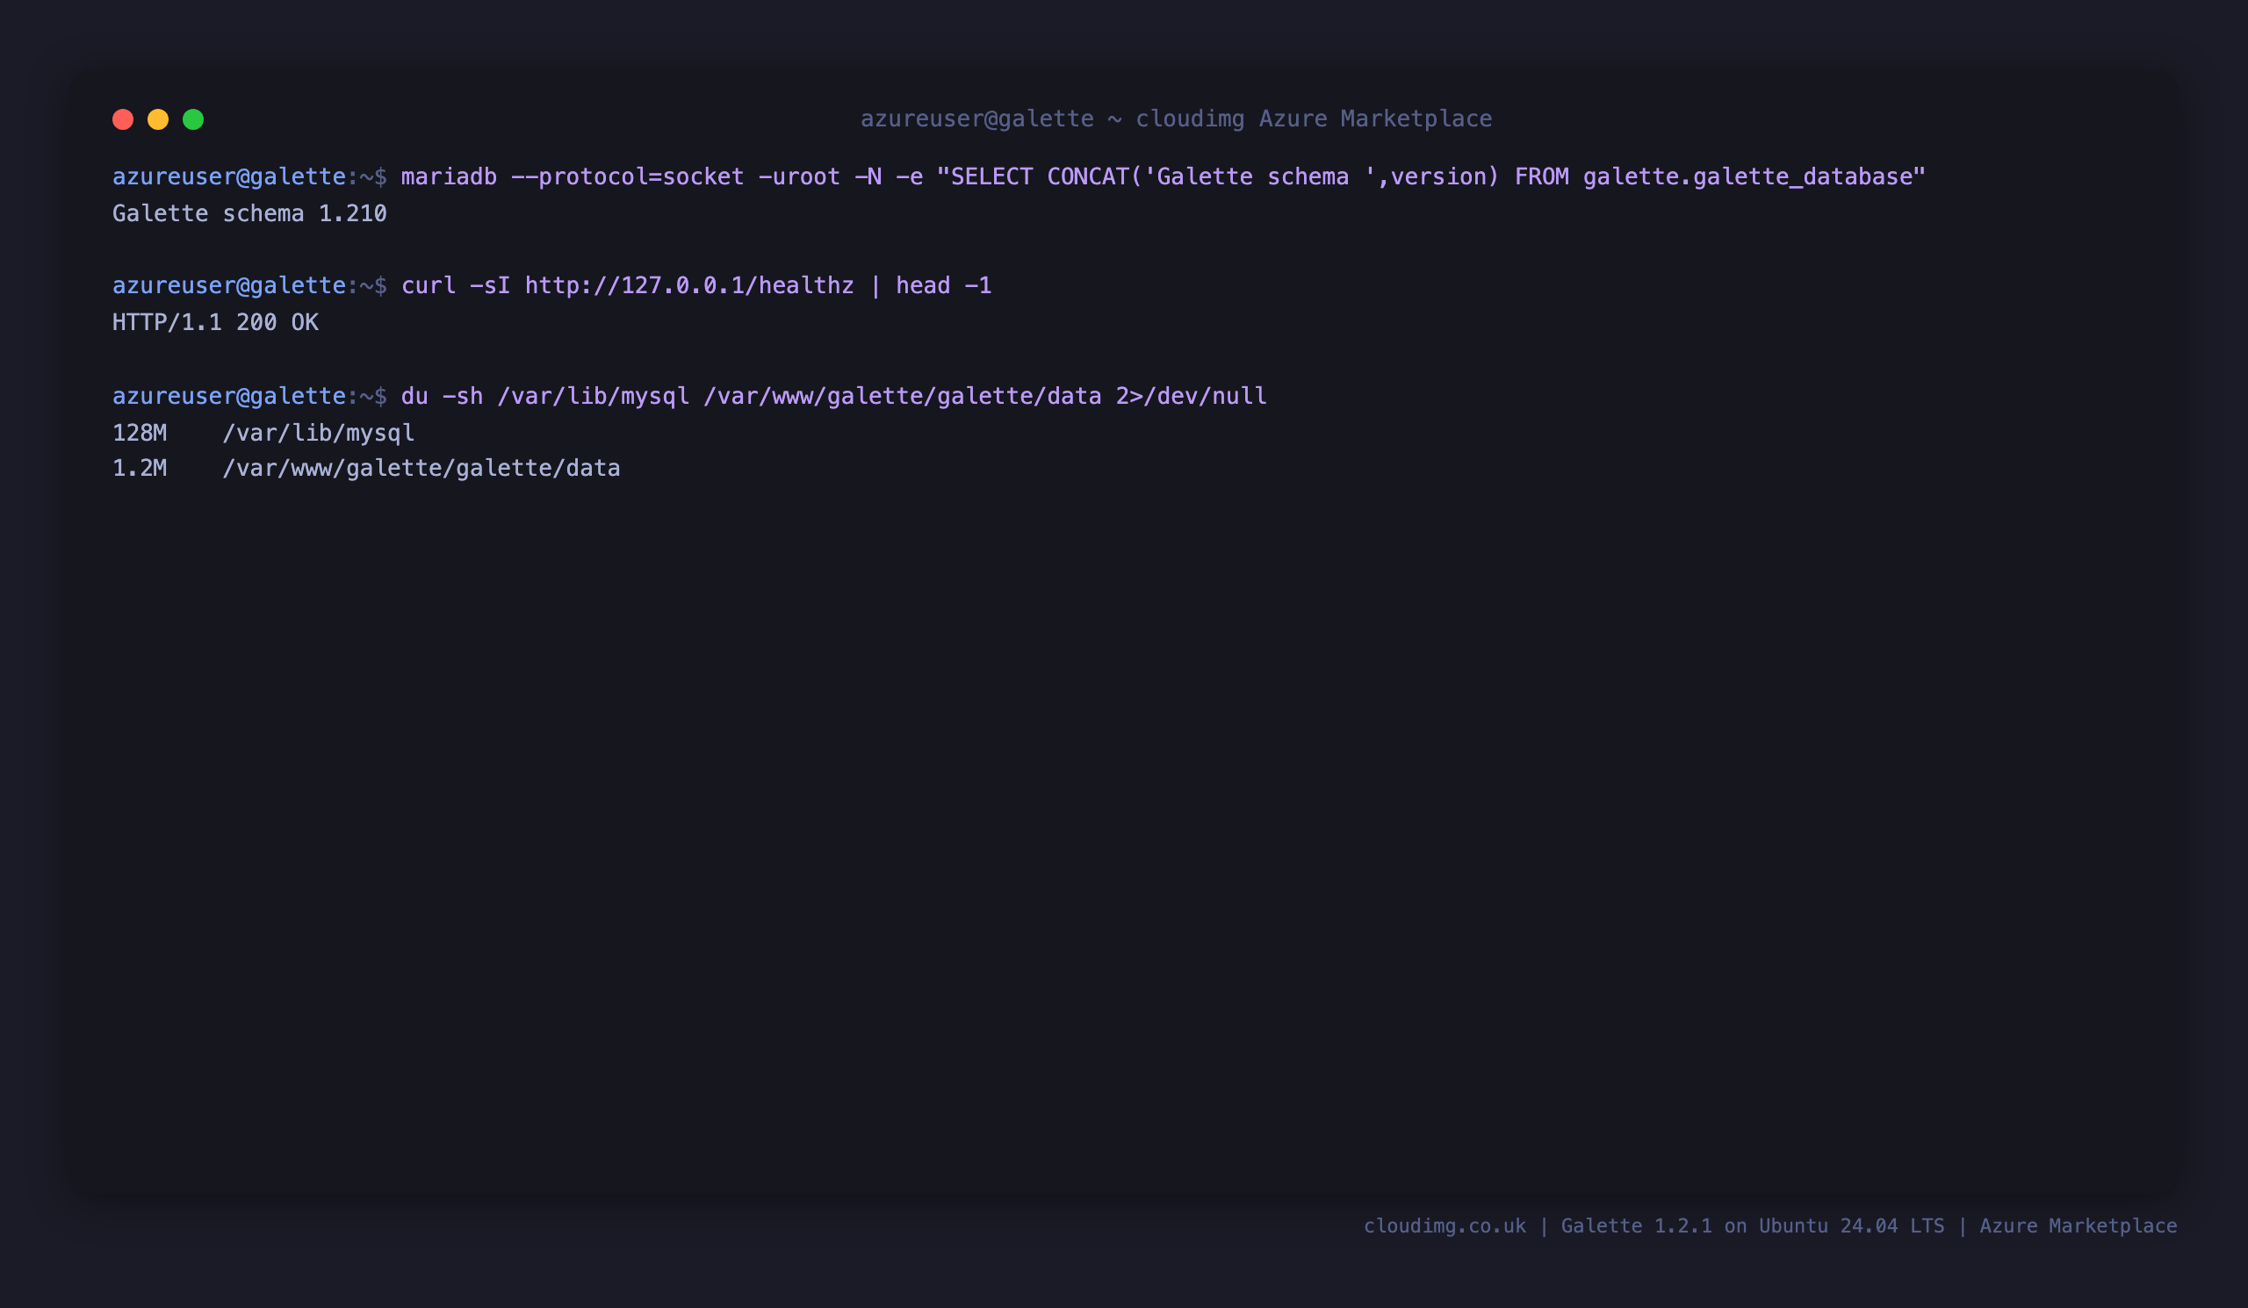This screenshot has width=2248, height=1308.
Task: Click the green maximize window dot
Action: click(193, 119)
